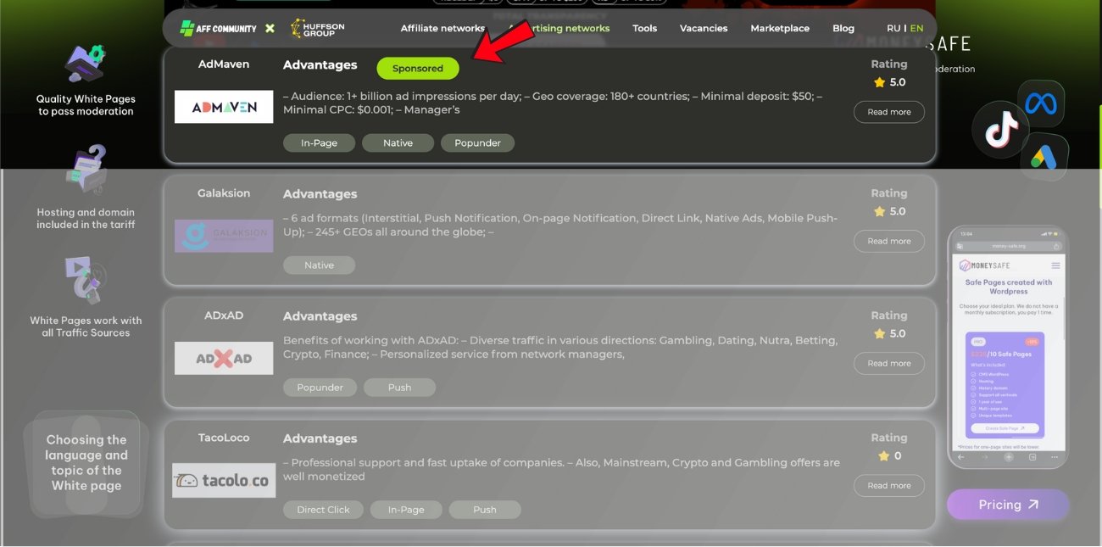
Task: Select the Huffson Group logo
Action: pyautogui.click(x=316, y=28)
